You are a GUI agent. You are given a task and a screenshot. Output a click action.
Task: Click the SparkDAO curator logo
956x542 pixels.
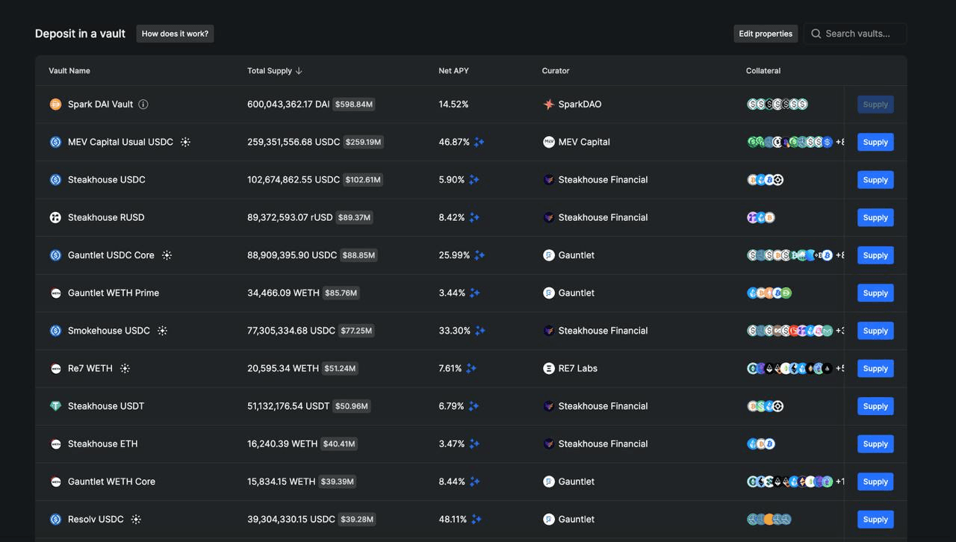tap(549, 105)
